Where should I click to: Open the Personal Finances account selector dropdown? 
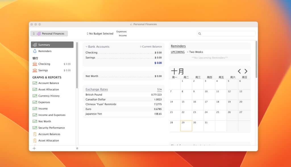pos(49,34)
